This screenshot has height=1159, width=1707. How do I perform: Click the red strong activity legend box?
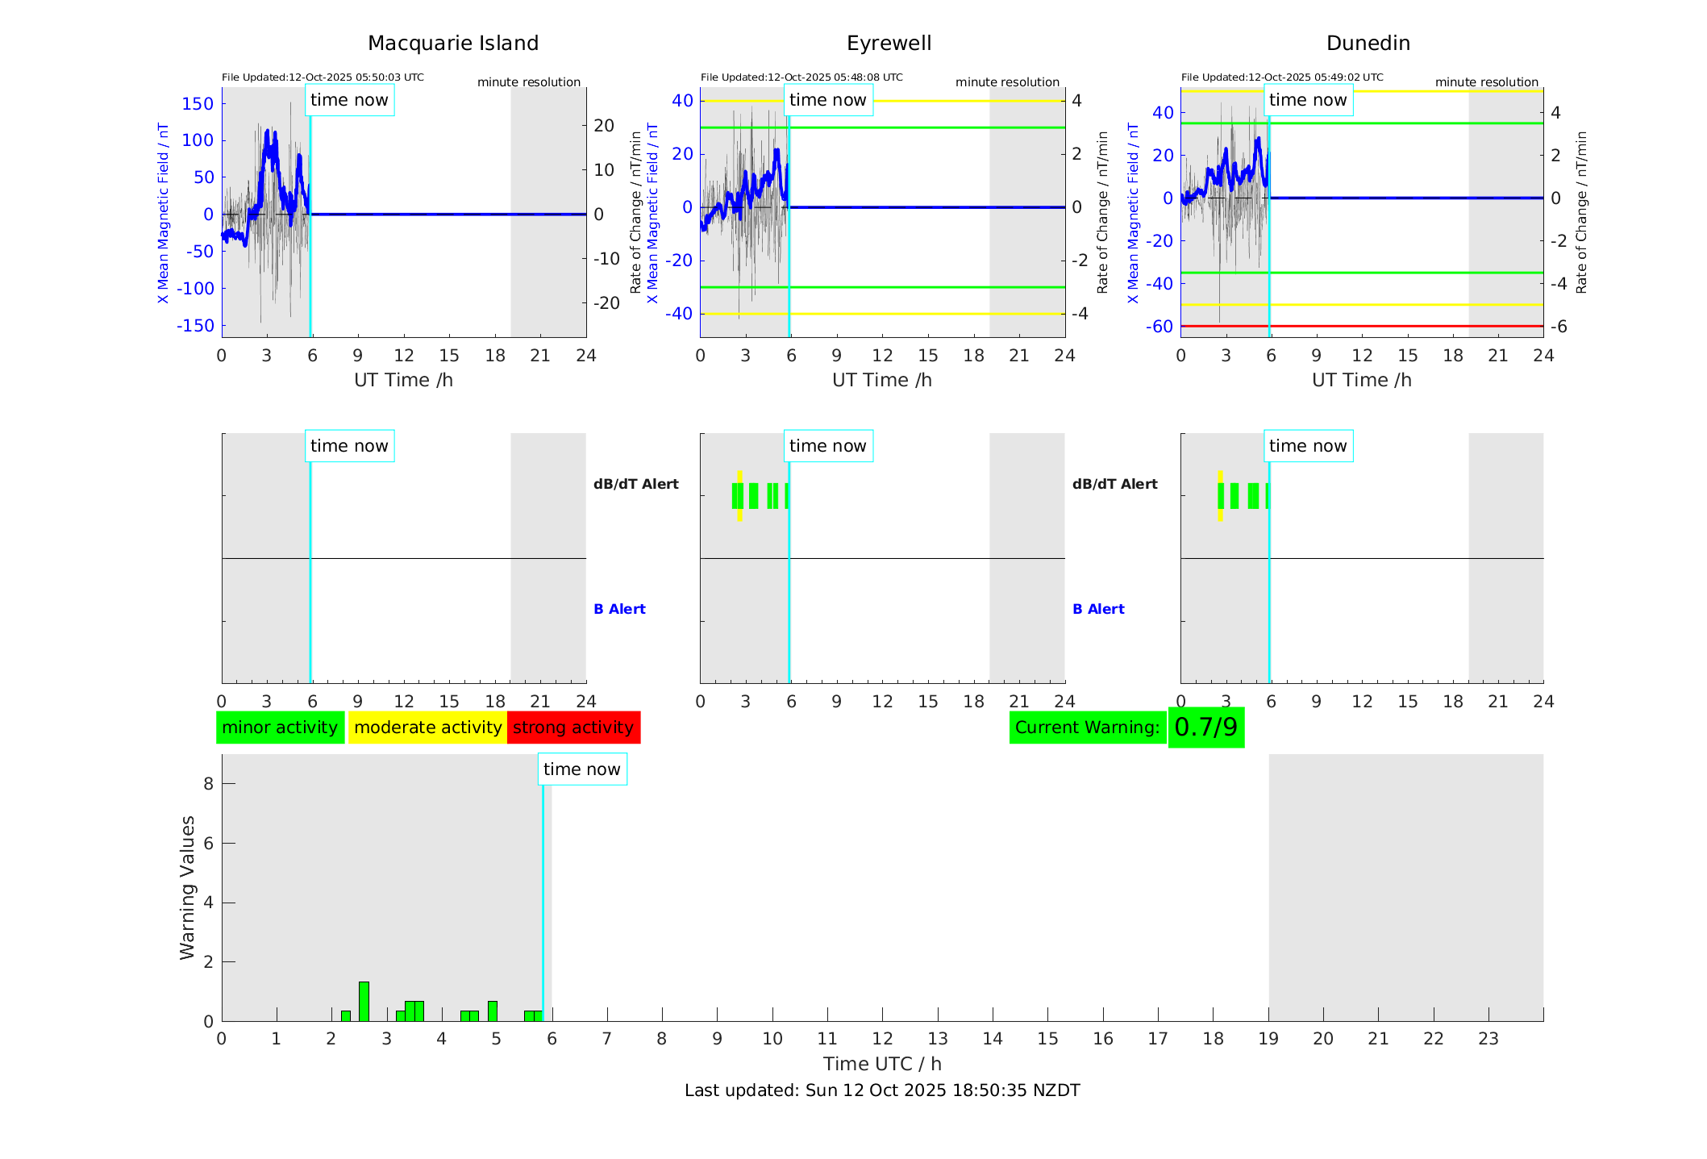[573, 728]
